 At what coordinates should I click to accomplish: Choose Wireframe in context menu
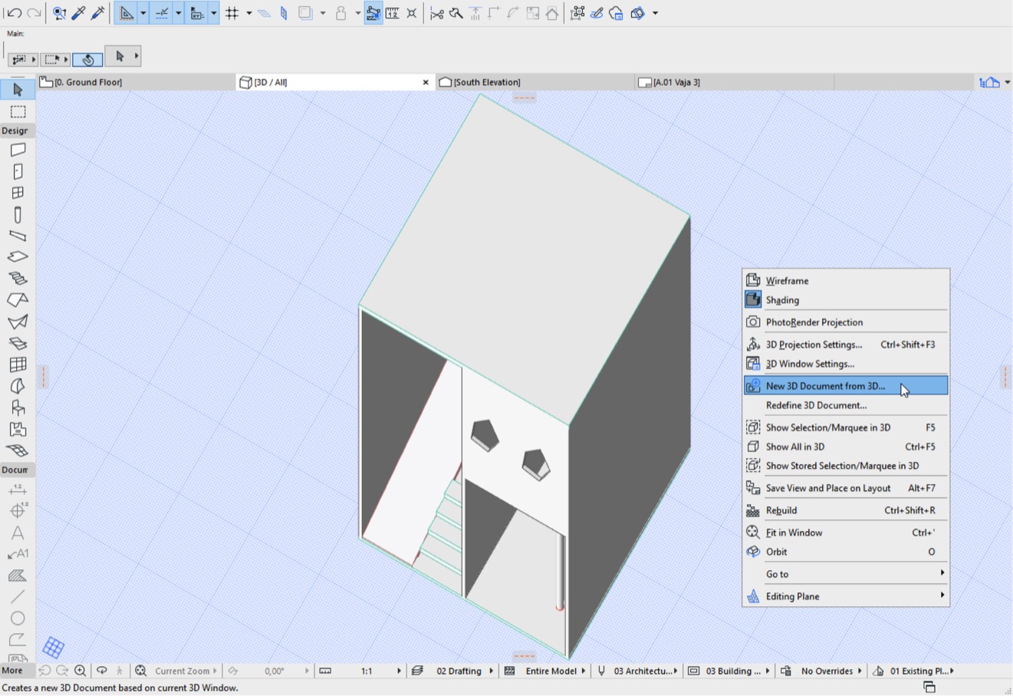tap(846, 281)
